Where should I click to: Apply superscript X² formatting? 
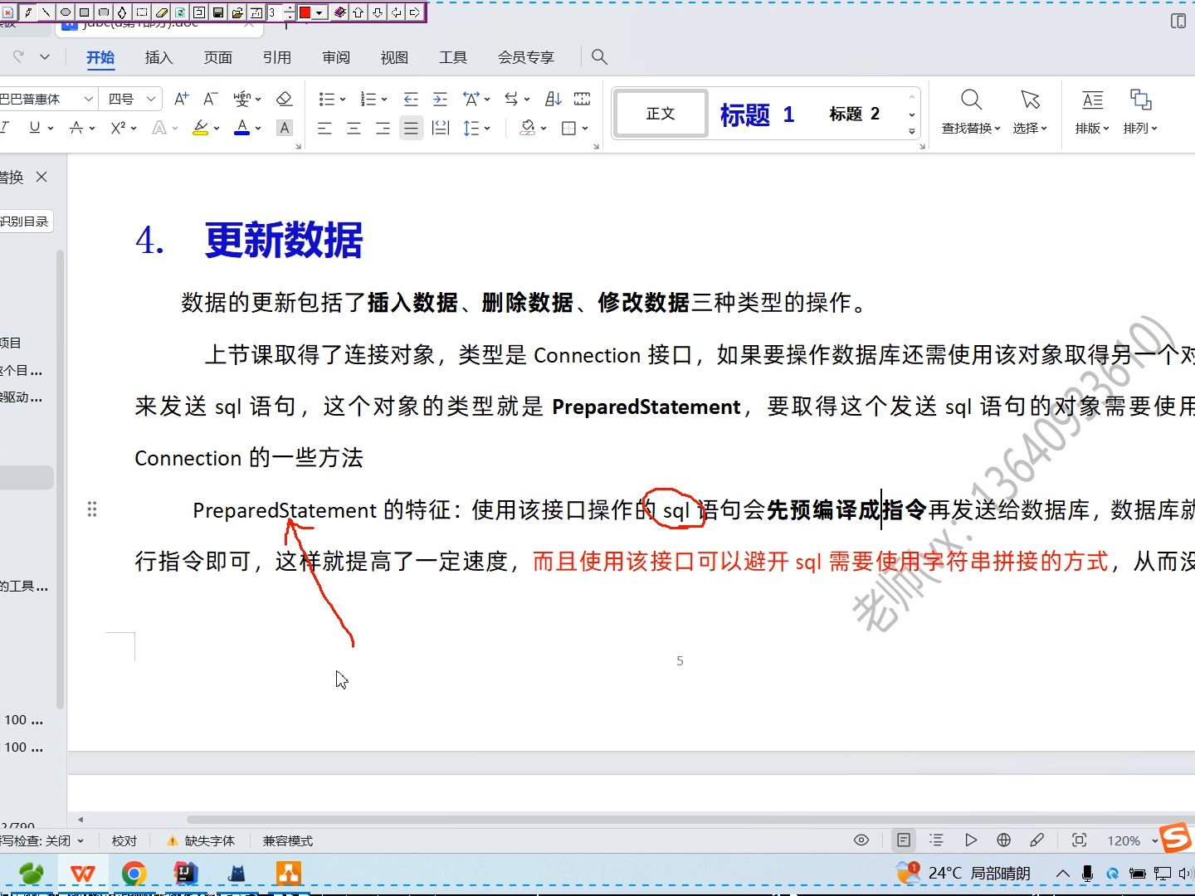117,127
